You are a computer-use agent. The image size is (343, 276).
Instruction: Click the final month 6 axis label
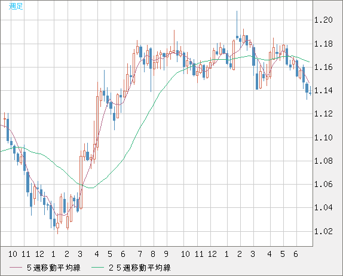tap(296, 254)
